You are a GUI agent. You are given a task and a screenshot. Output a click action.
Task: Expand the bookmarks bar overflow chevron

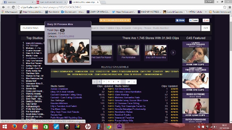[x=206, y=12]
